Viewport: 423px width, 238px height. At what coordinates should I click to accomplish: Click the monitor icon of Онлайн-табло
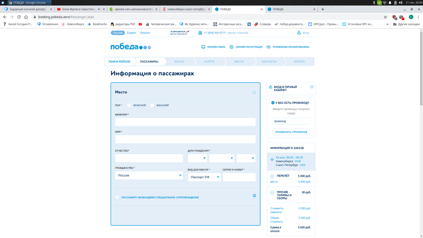[203, 47]
